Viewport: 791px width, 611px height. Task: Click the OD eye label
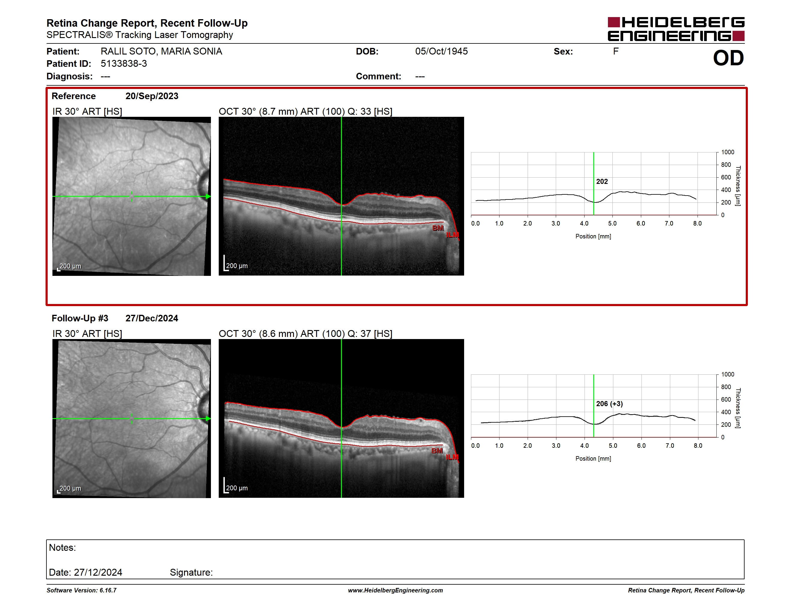[728, 58]
